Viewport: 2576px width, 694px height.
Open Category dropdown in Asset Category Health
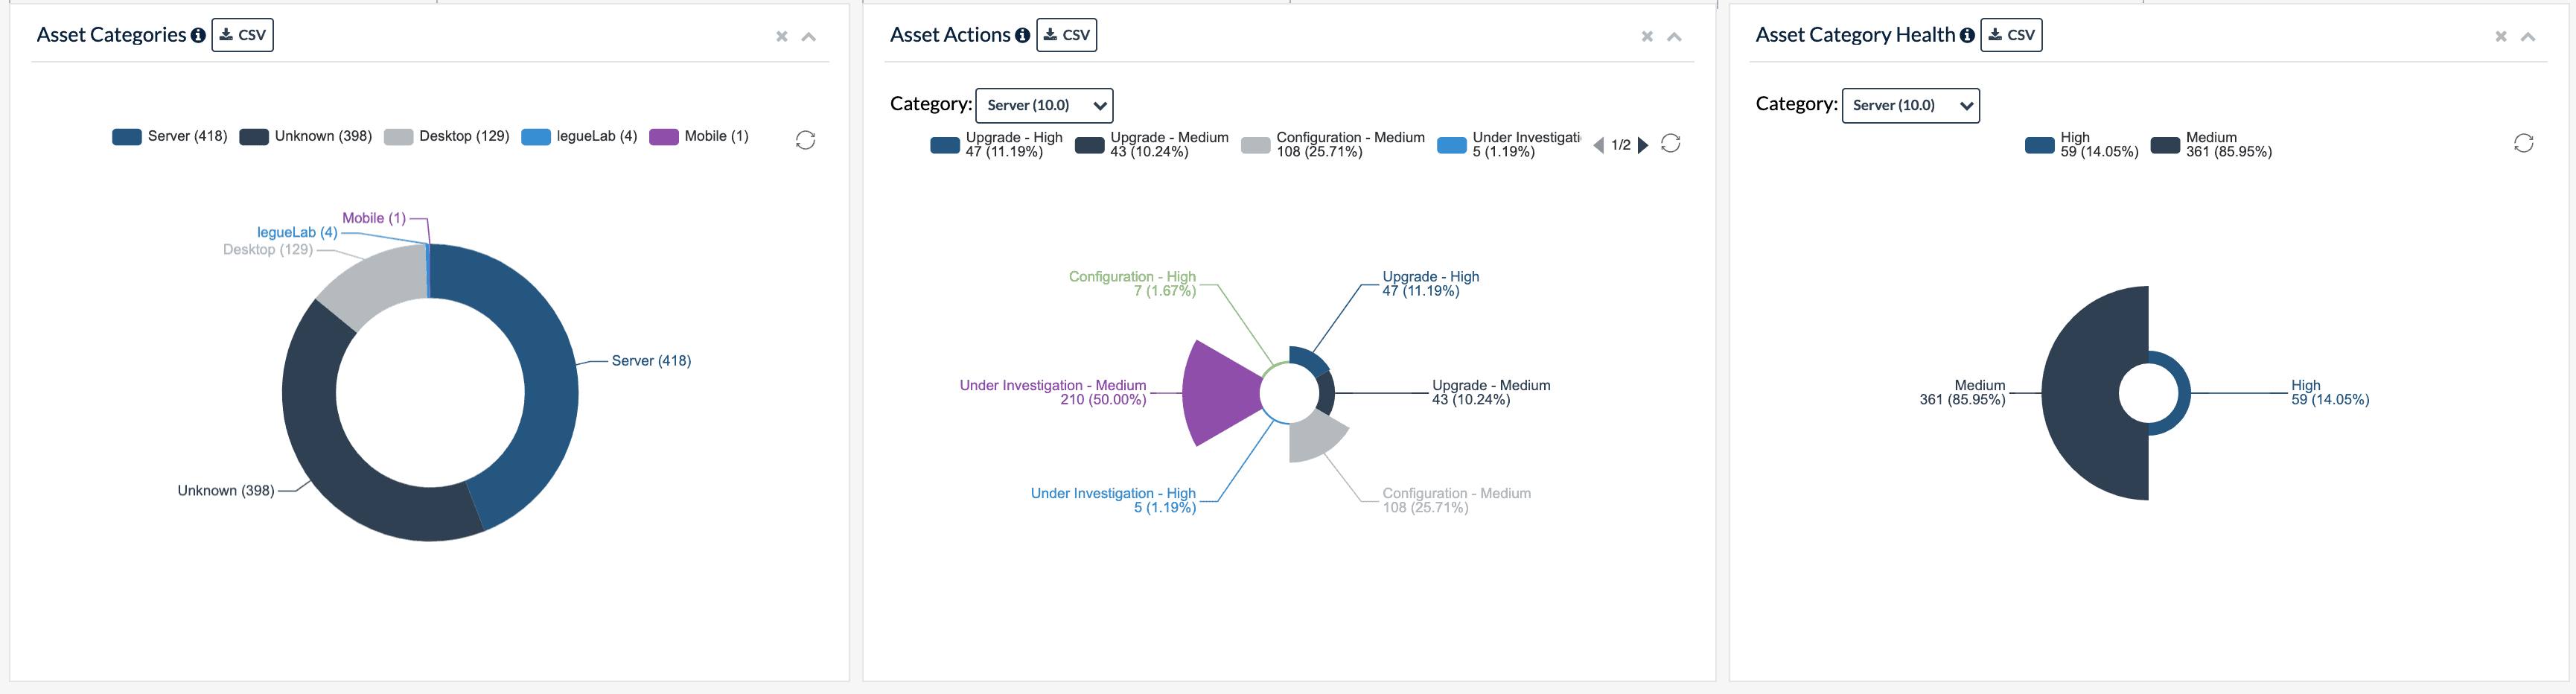click(1910, 105)
